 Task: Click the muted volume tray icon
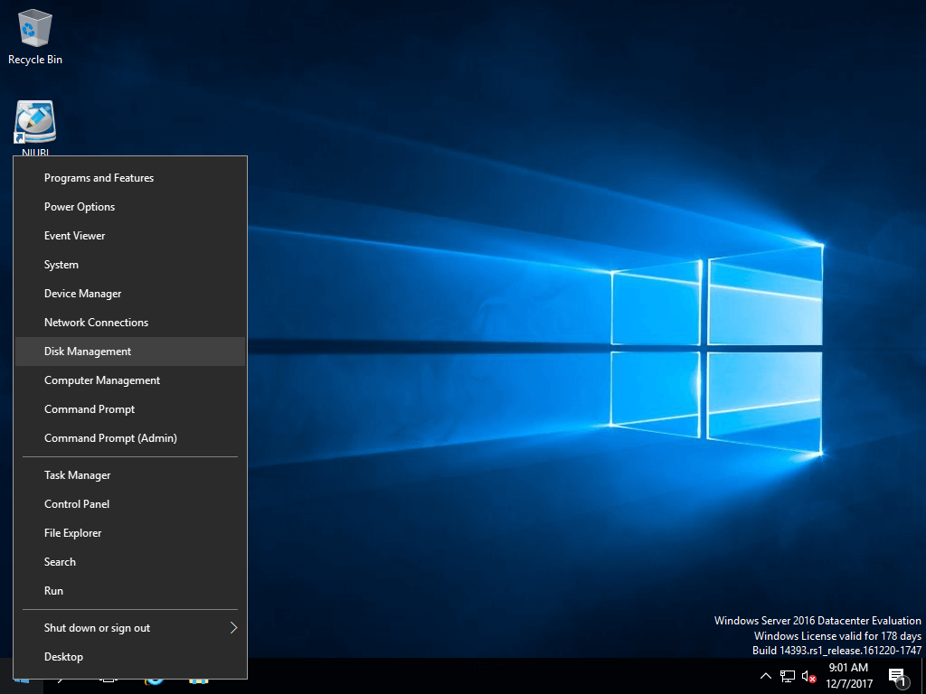[x=808, y=676]
